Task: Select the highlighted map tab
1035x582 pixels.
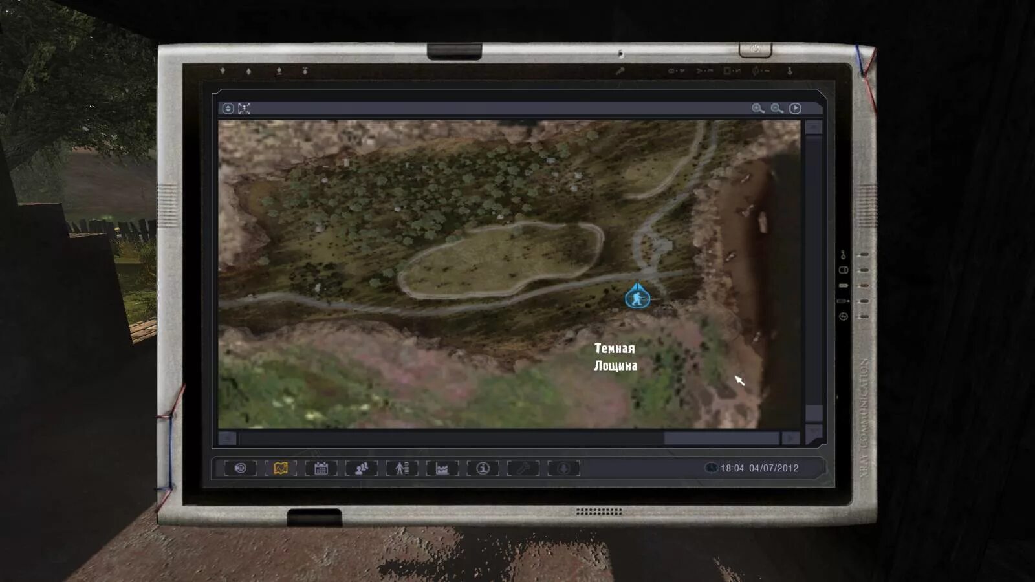Action: coord(281,468)
